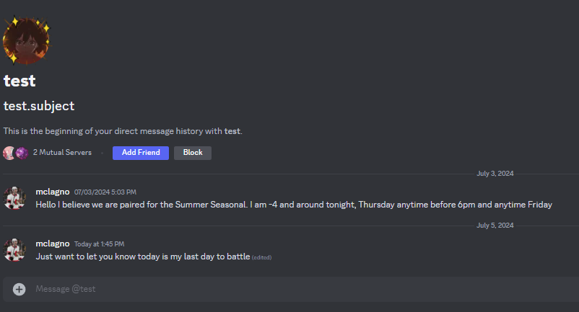Click the plus attachment icon in message bar
Screen dimensions: 579x312
tap(19, 289)
